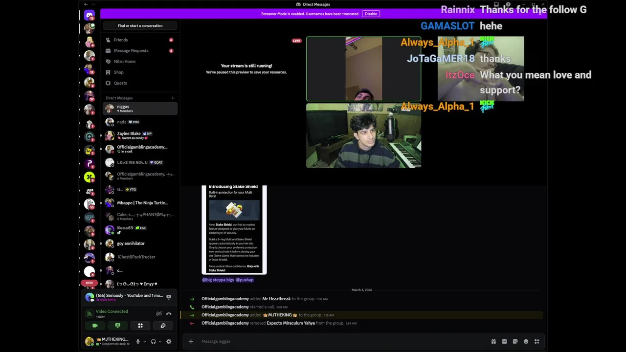Toggle microphone mute

tap(138, 342)
